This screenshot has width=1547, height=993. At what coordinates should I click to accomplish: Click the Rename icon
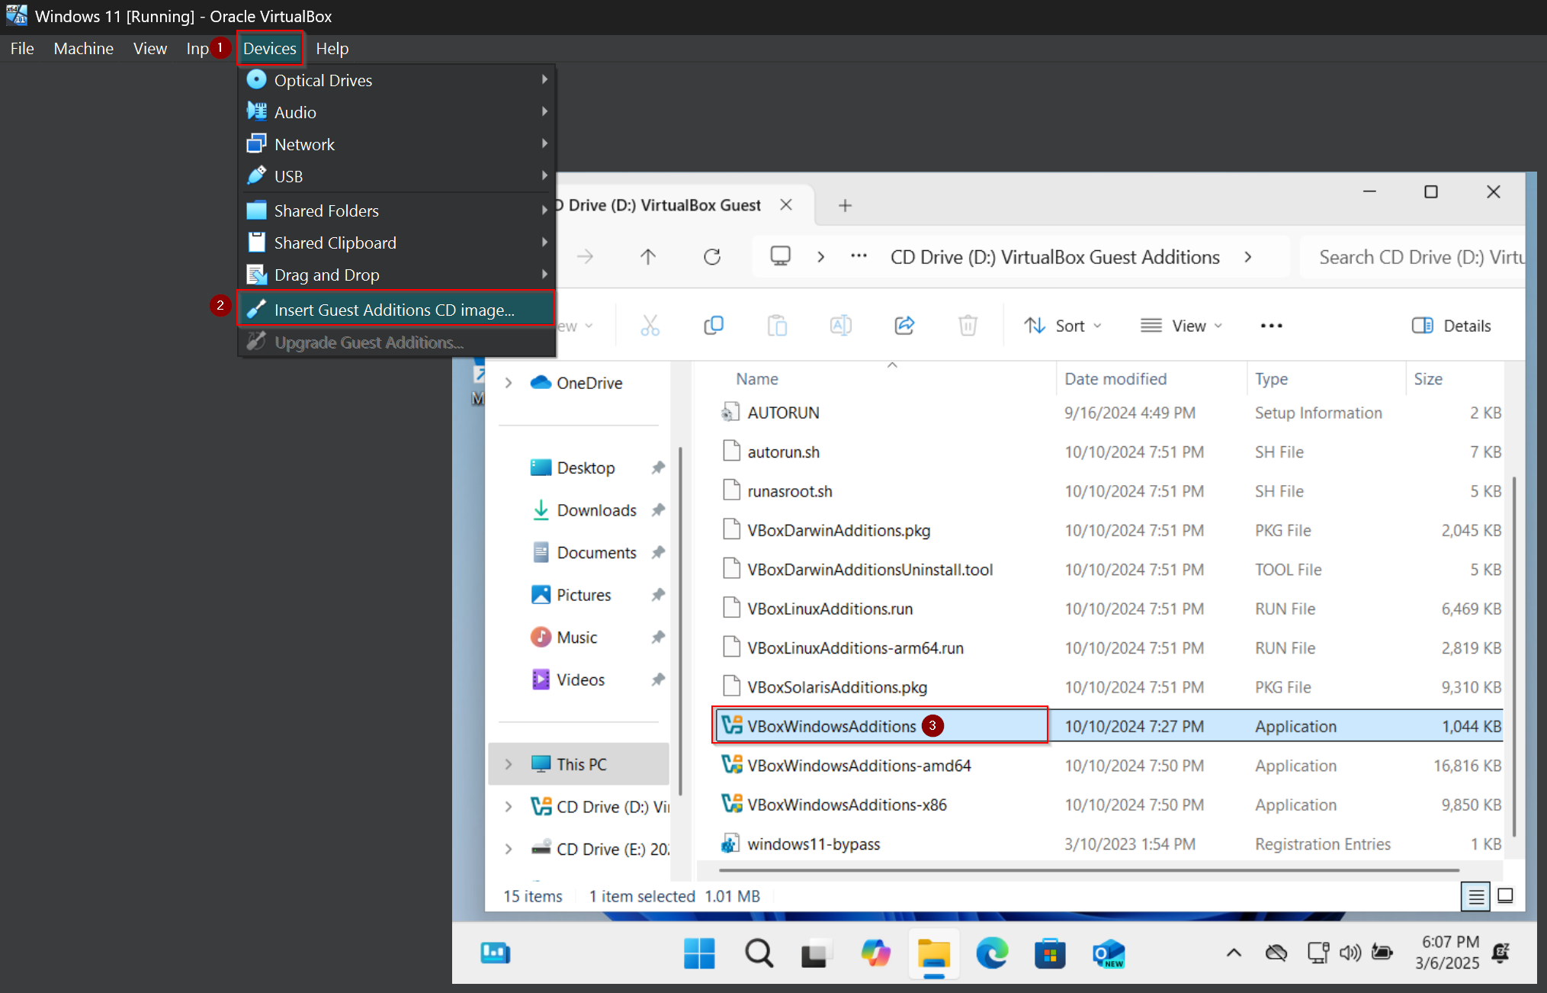point(840,326)
